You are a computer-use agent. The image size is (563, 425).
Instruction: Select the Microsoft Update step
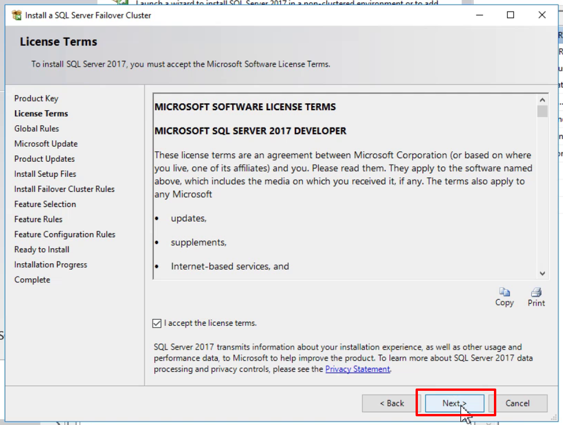[x=46, y=143]
